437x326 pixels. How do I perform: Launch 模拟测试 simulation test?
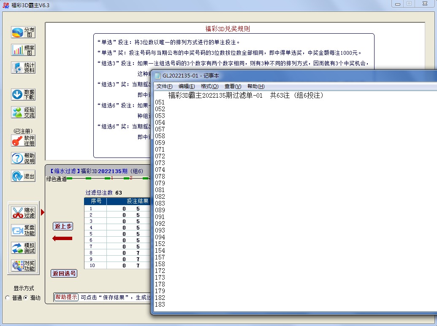24,248
